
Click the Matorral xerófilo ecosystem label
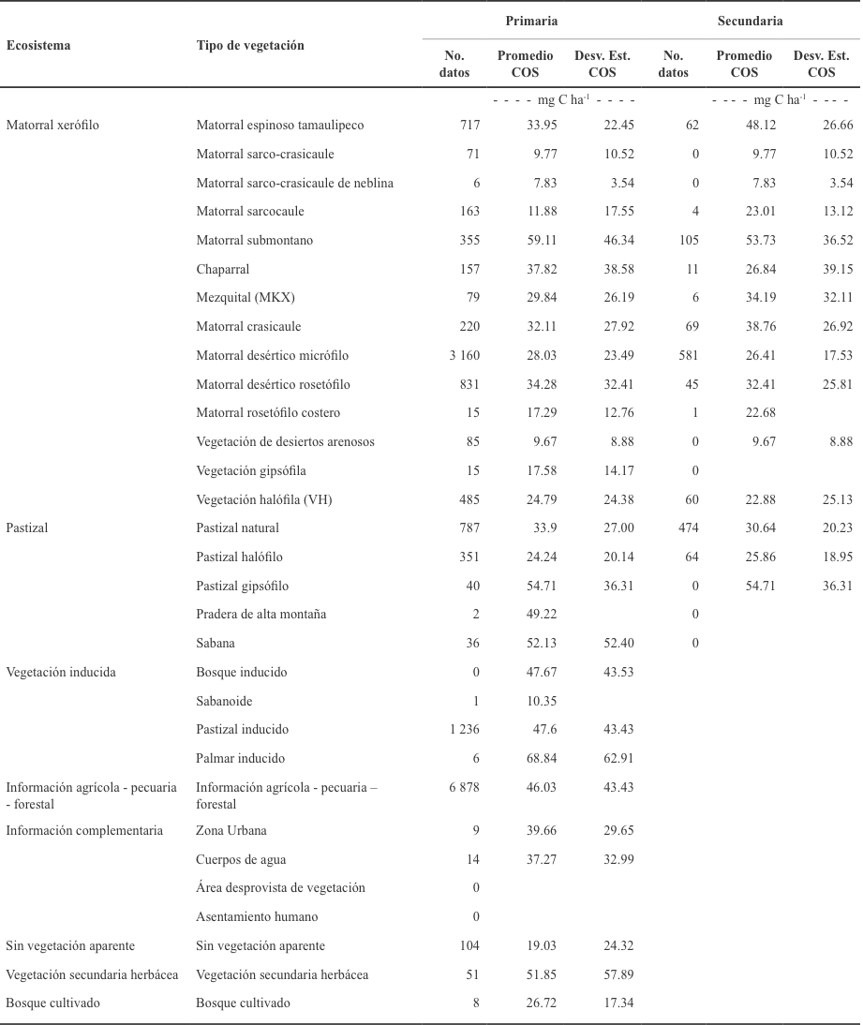click(52, 125)
